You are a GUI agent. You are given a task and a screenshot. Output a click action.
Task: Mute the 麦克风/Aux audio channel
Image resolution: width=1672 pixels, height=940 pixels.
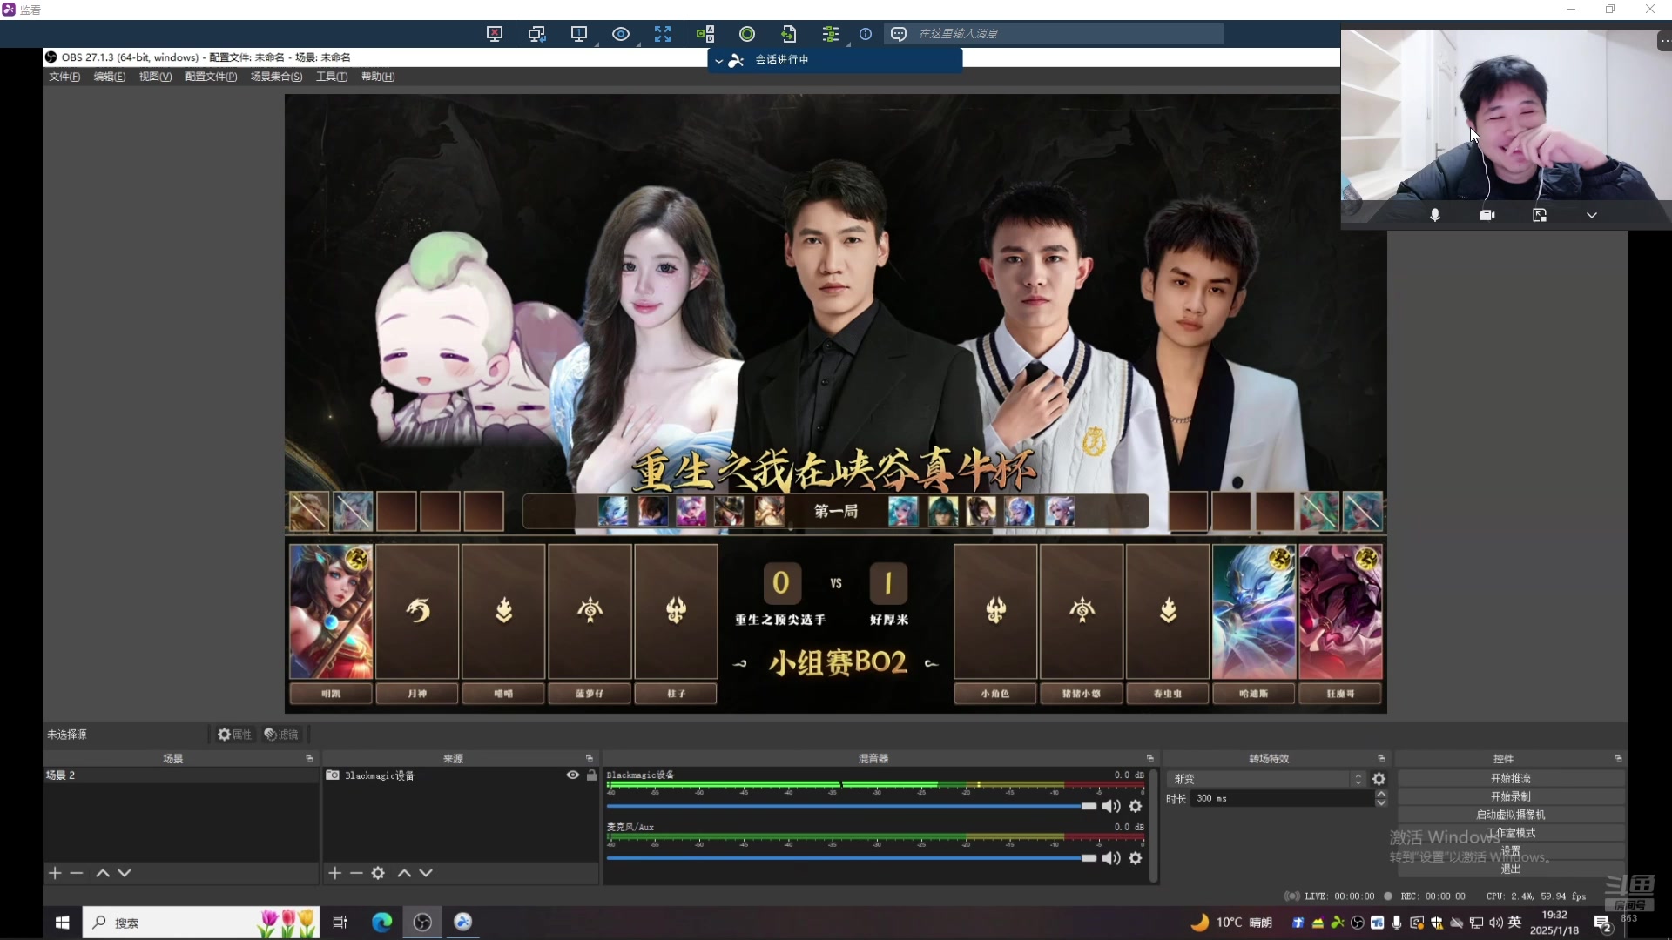click(1111, 859)
